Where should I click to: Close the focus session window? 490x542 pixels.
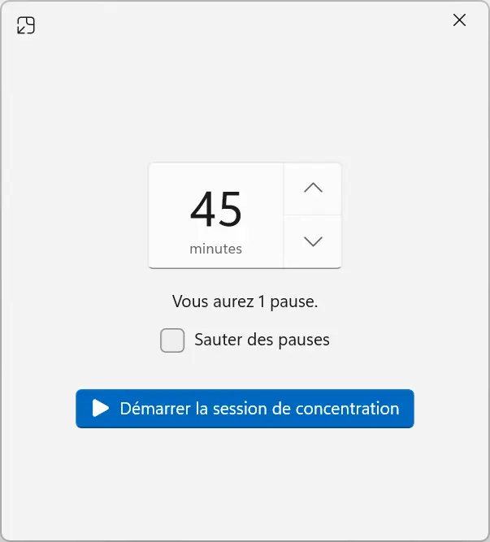[459, 20]
